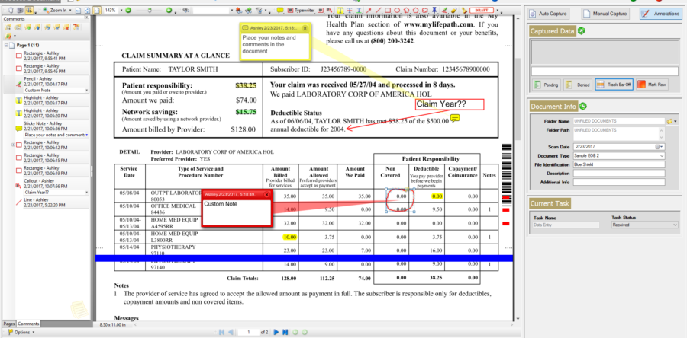
Task: Open the Options menu
Action: pos(21,332)
